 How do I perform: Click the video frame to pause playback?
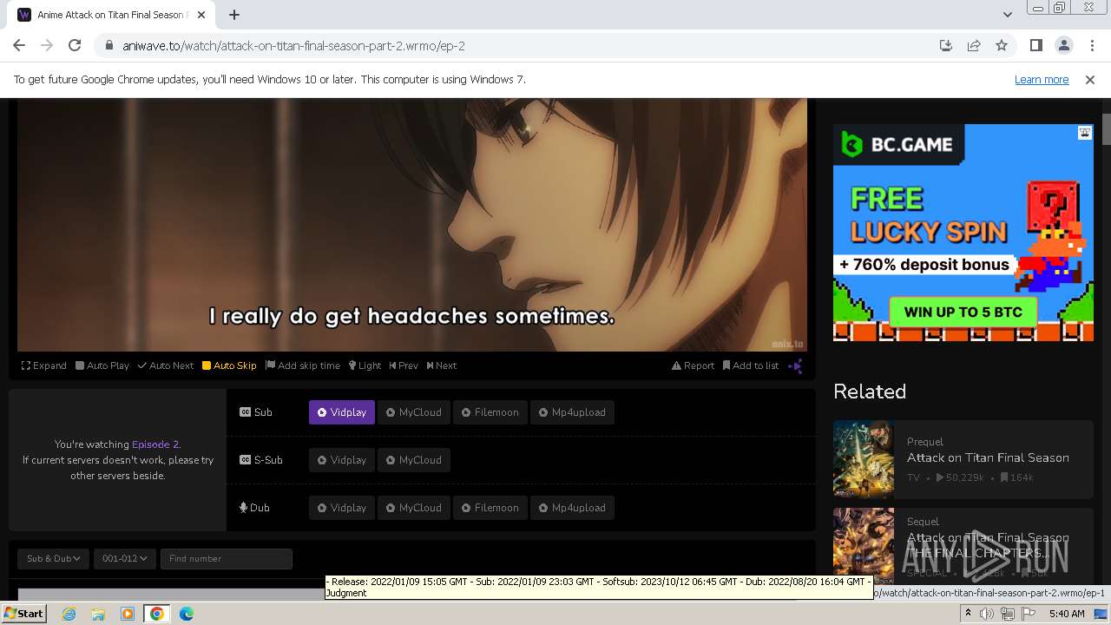pyautogui.click(x=412, y=224)
